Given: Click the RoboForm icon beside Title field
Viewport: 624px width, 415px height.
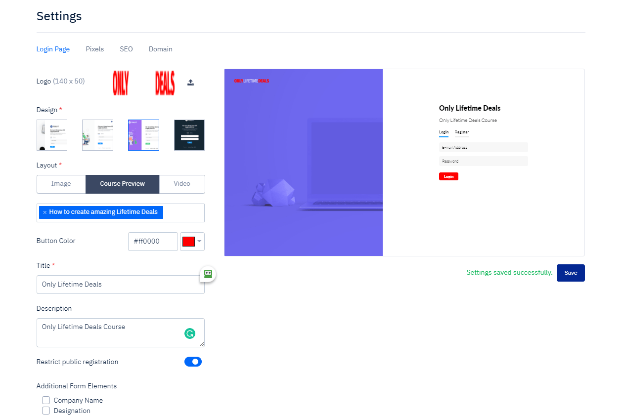Looking at the screenshot, I should [x=208, y=274].
